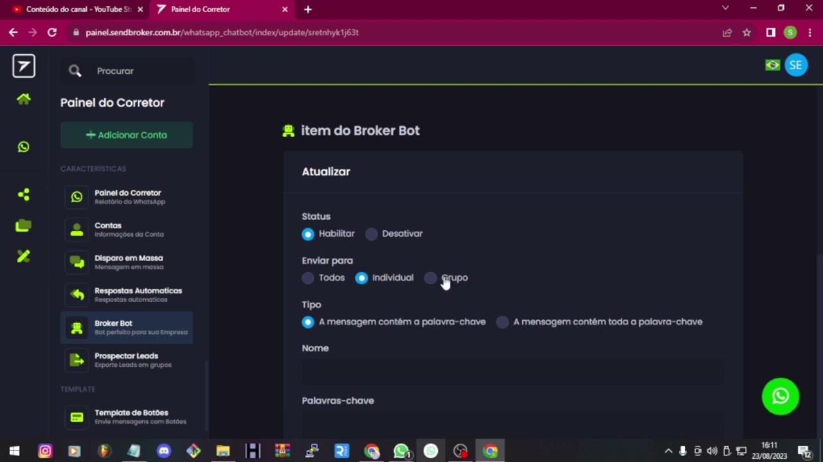
Task: Click the Contas person icon
Action: [77, 230]
